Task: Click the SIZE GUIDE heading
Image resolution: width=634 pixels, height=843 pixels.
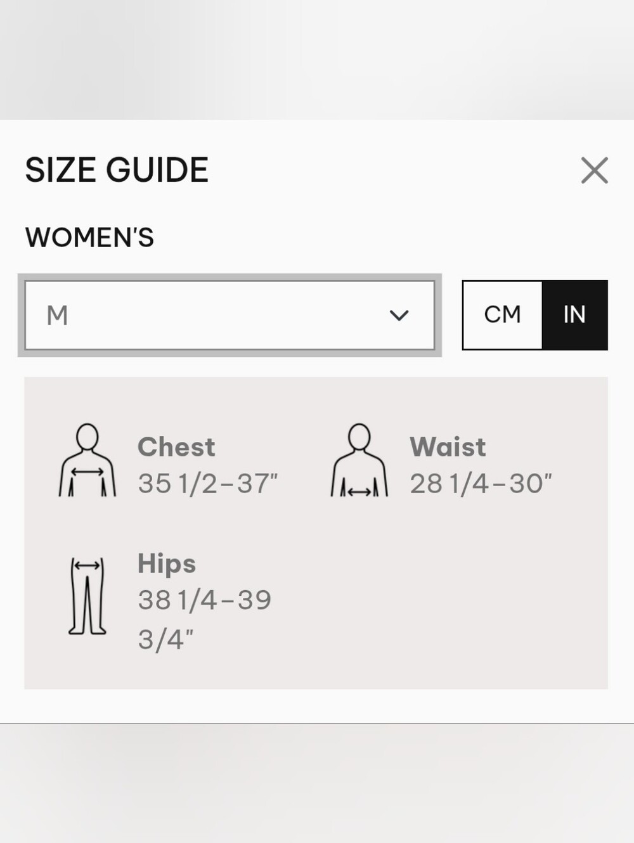Action: (117, 170)
